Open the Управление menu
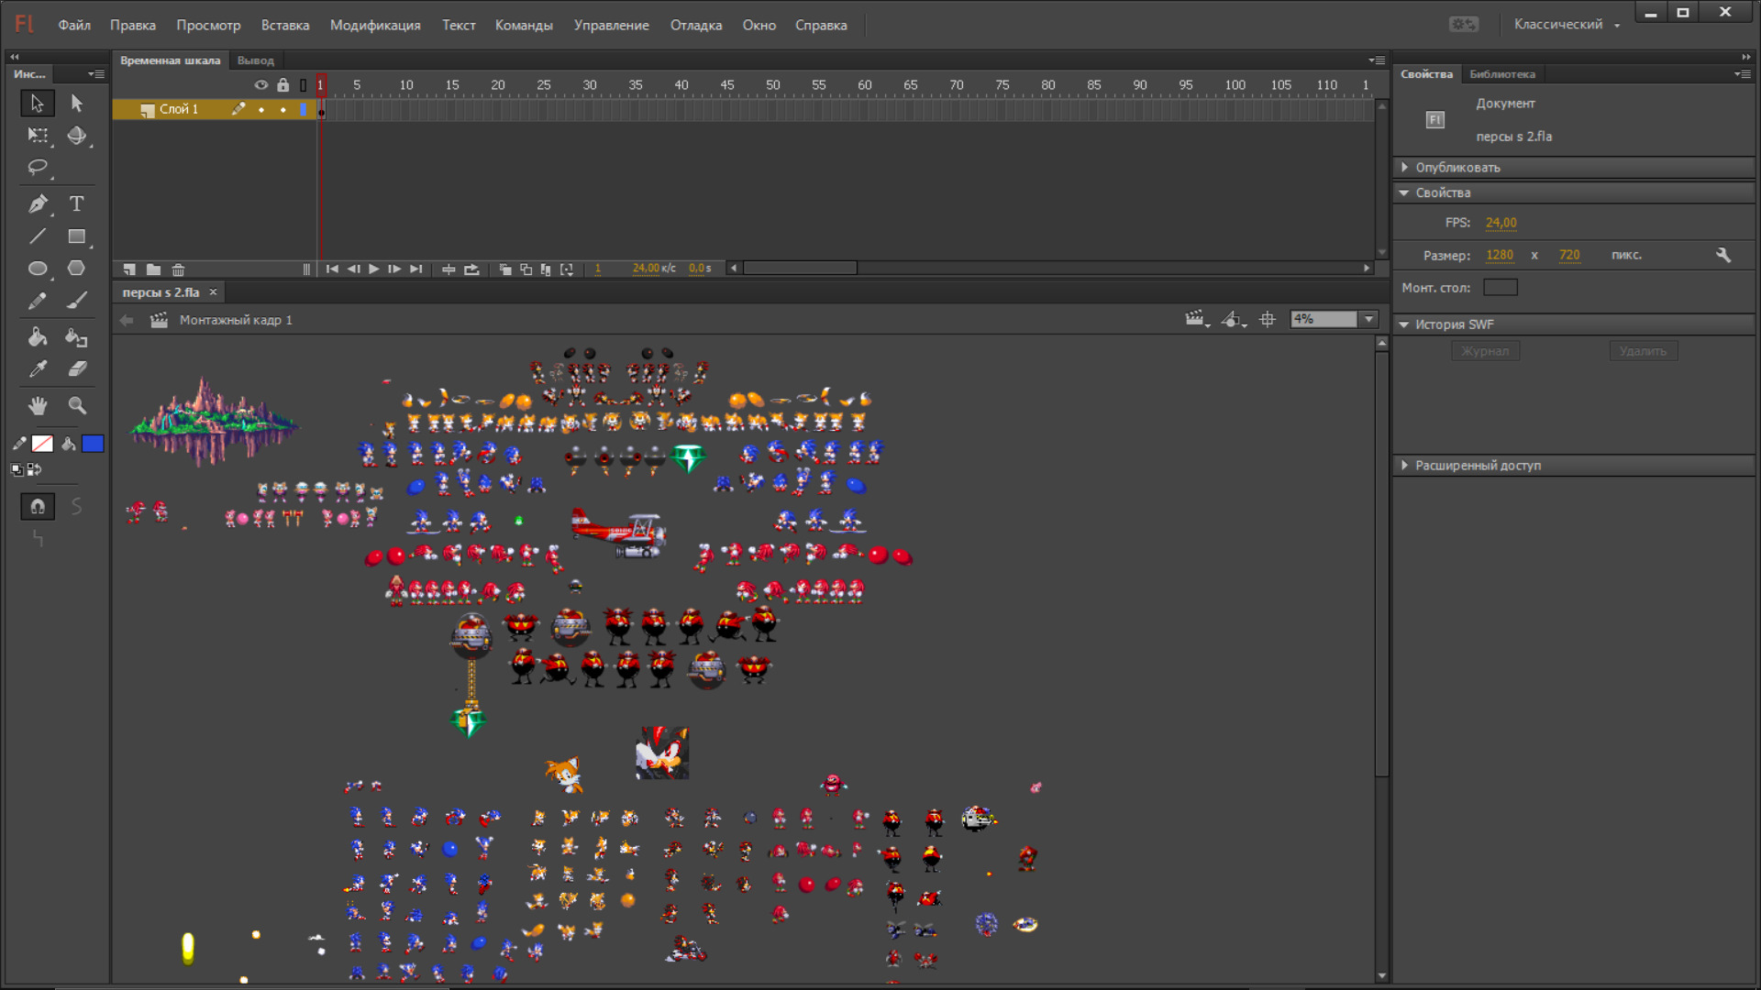Viewport: 1761px width, 990px height. coord(611,25)
